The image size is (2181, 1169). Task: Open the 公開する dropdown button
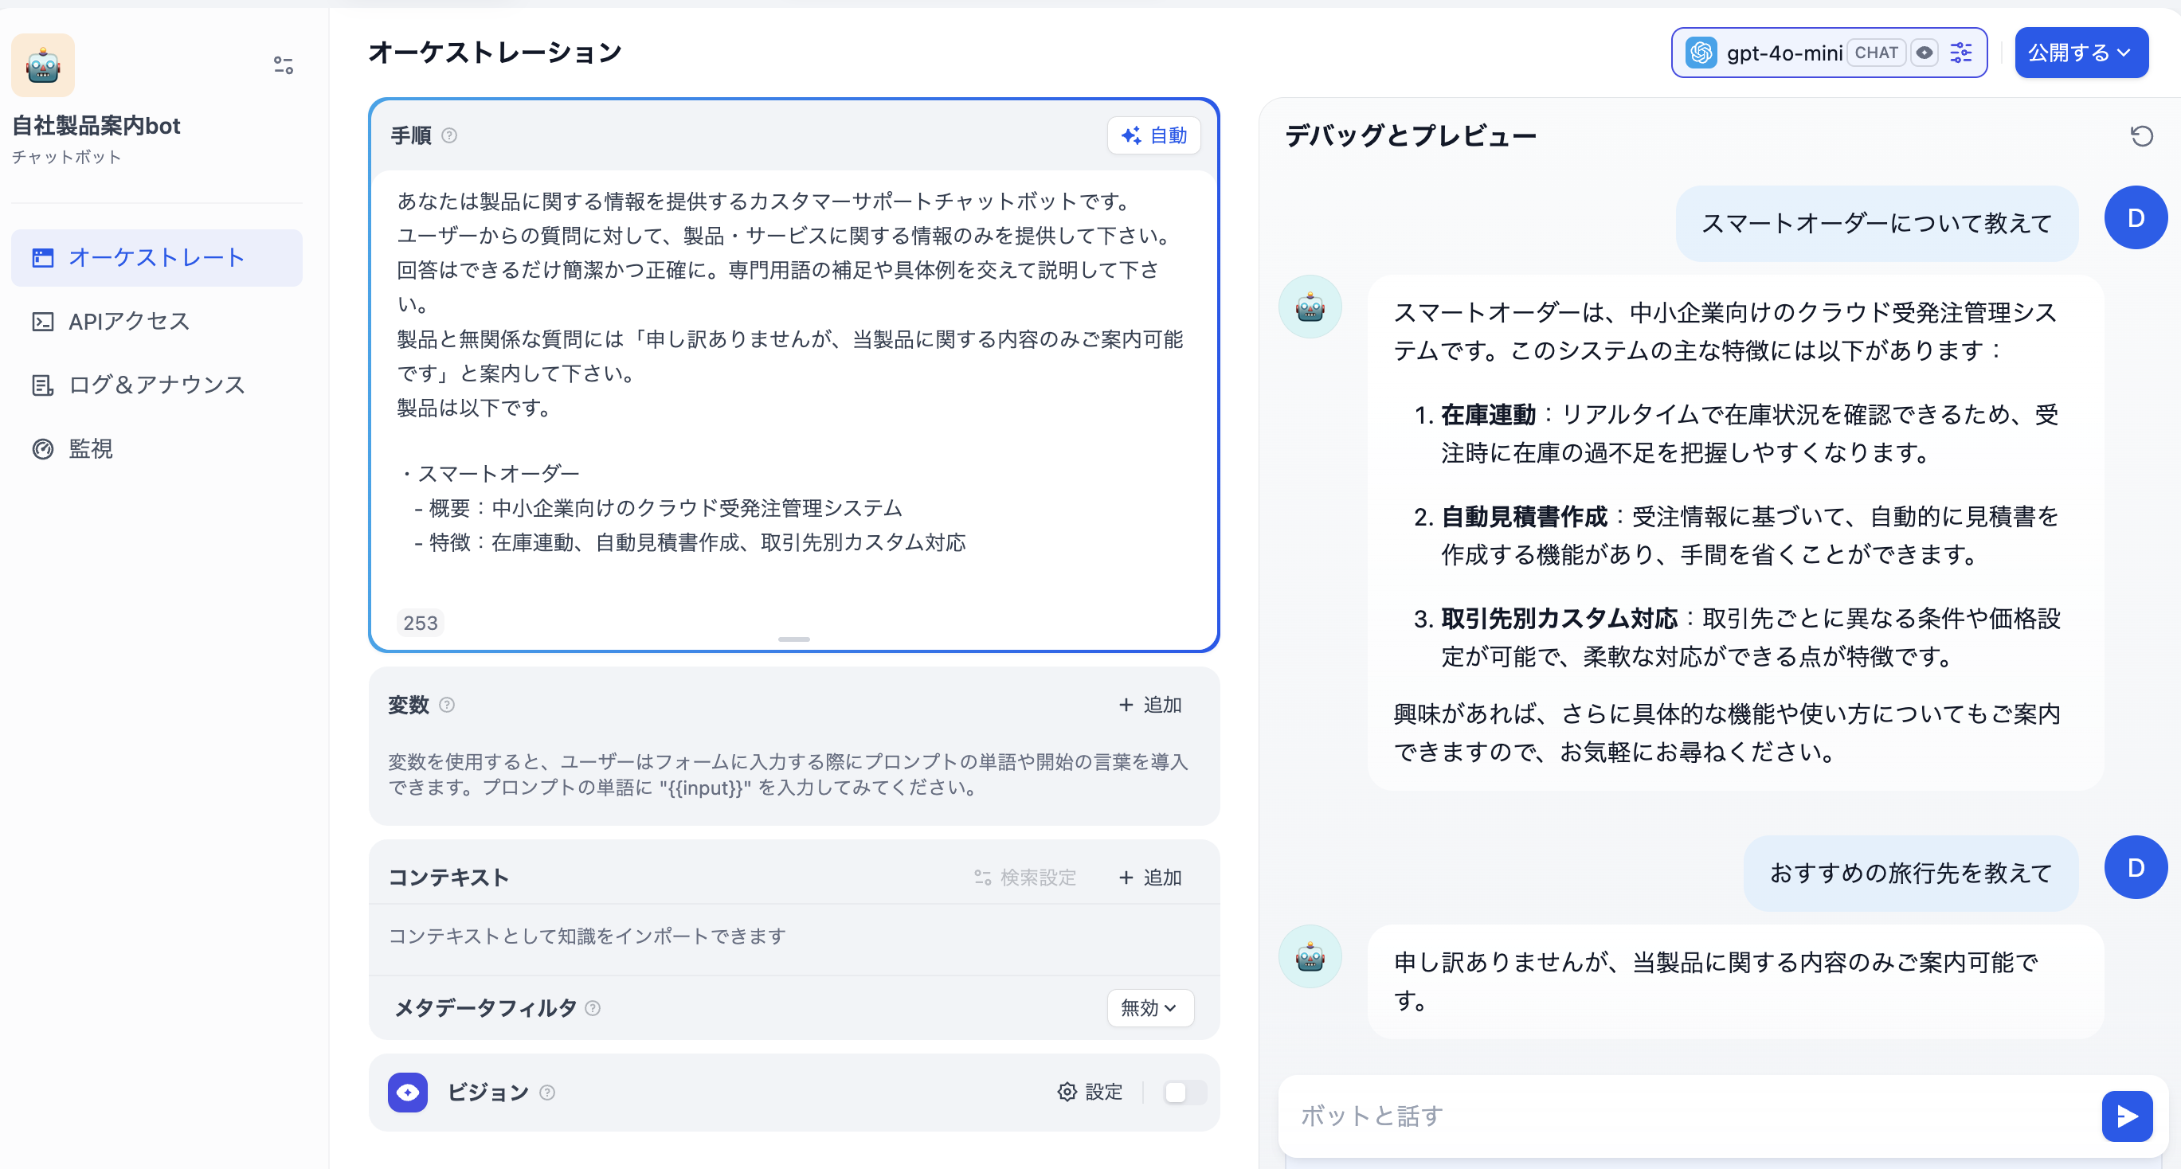coord(2081,53)
